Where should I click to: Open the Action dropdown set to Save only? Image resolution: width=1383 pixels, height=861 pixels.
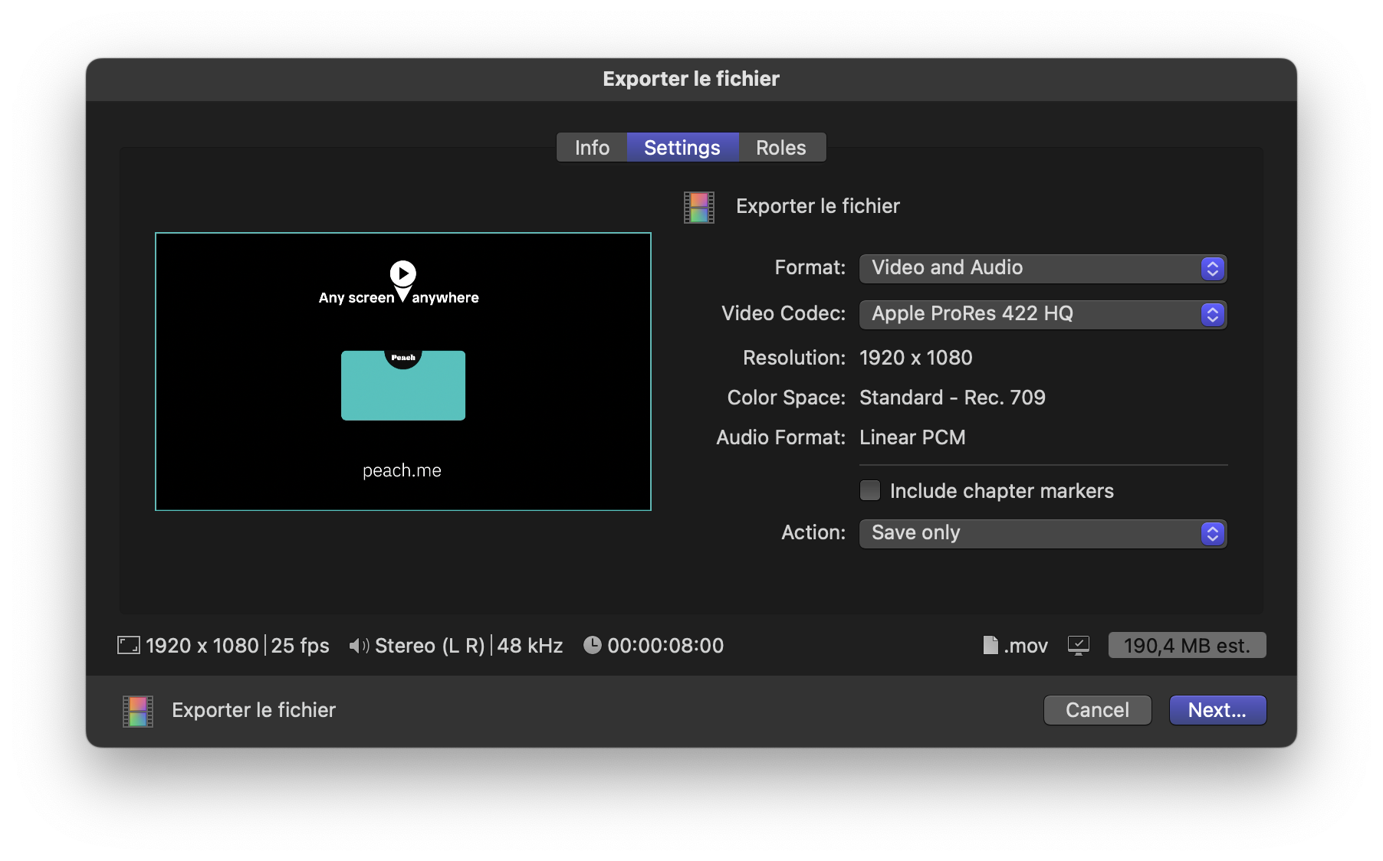click(x=1043, y=533)
